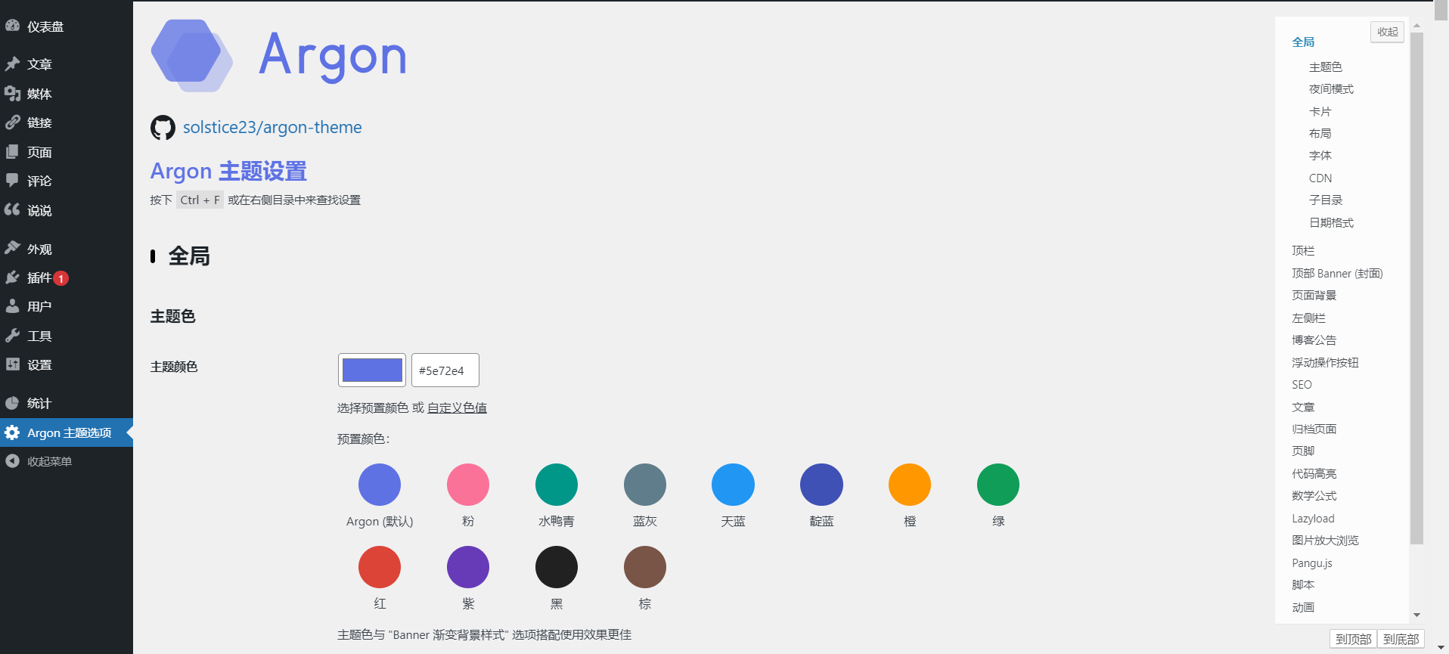
Task: Click the Appearance paintbrush icon
Action: pyautogui.click(x=12, y=248)
